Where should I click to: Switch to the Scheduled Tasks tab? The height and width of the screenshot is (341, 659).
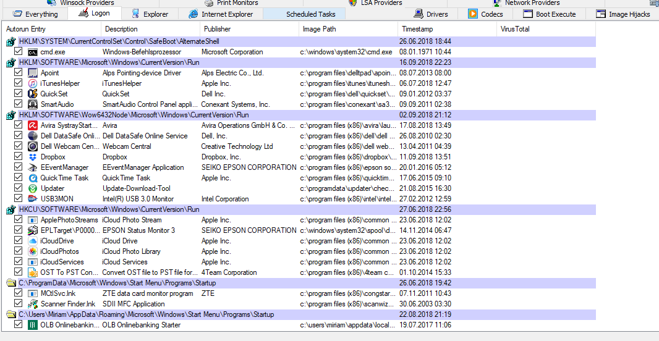pos(305,14)
